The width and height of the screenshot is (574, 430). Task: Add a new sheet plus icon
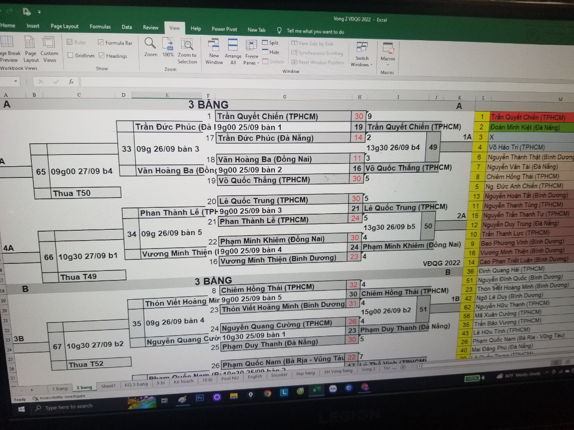[x=403, y=367]
